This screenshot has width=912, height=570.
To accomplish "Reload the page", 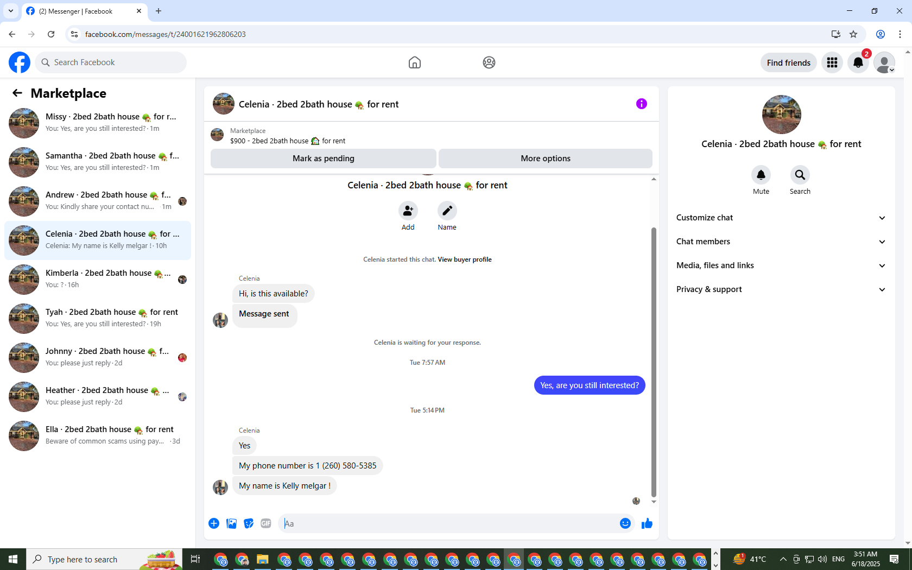I will [51, 34].
